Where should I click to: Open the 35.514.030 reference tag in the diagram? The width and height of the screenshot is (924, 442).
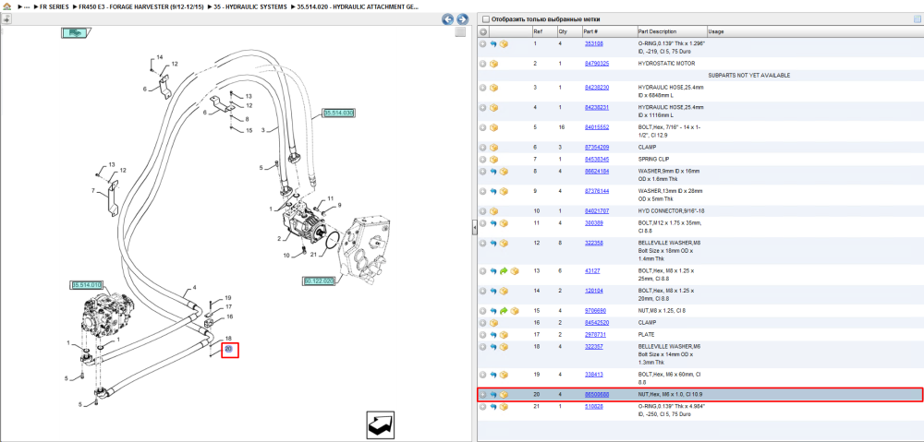click(x=338, y=113)
